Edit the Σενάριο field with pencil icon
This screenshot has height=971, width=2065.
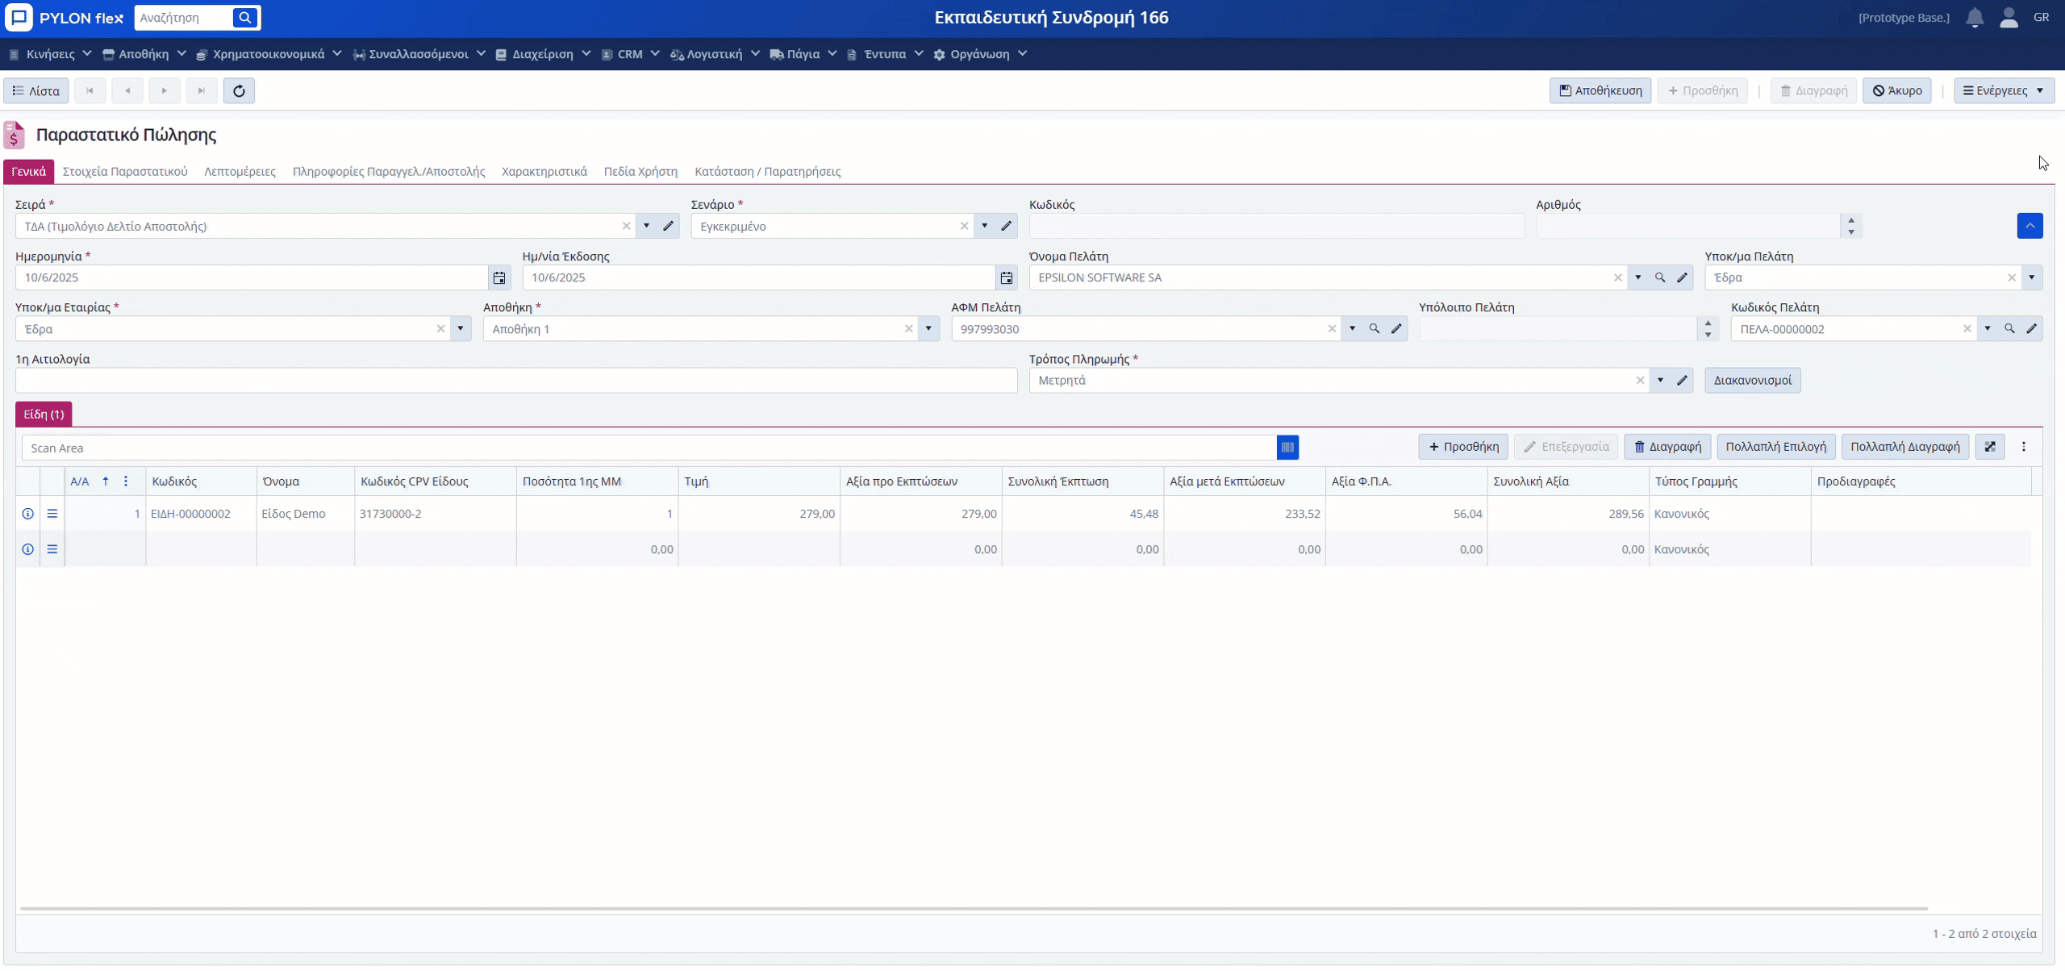tap(1006, 226)
